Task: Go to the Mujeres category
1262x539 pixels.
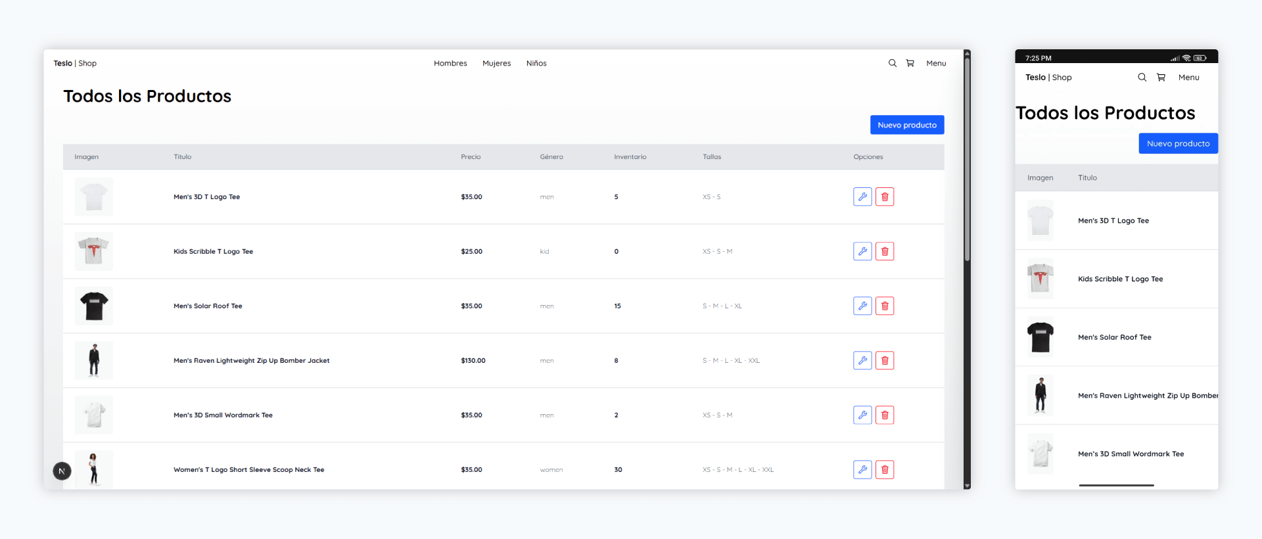Action: (496, 63)
